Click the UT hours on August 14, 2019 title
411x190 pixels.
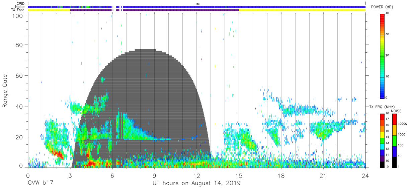click(x=196, y=183)
